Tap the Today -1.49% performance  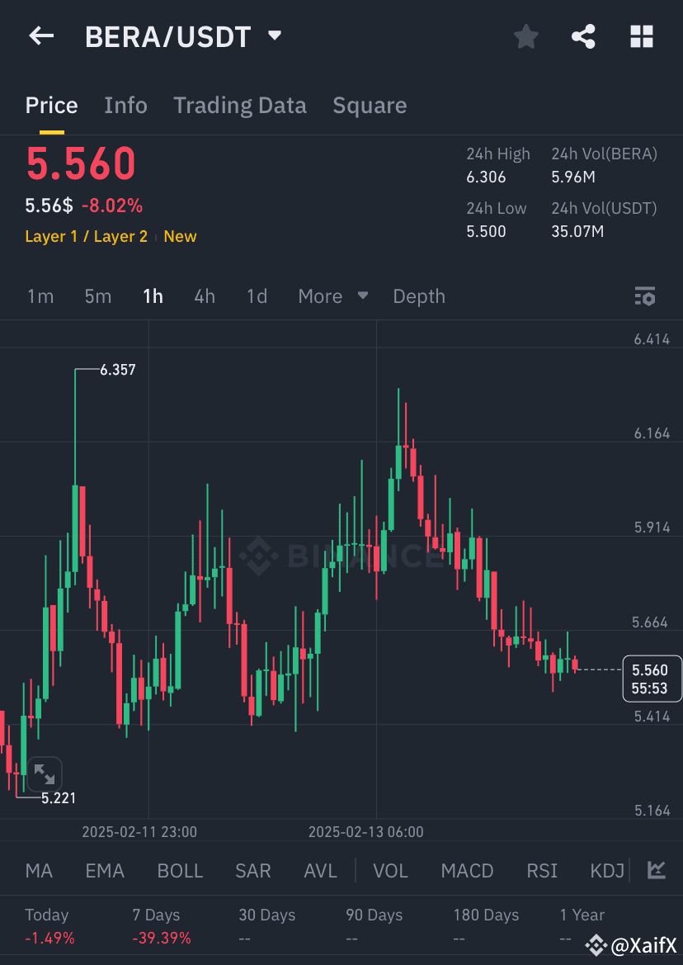pos(49,926)
